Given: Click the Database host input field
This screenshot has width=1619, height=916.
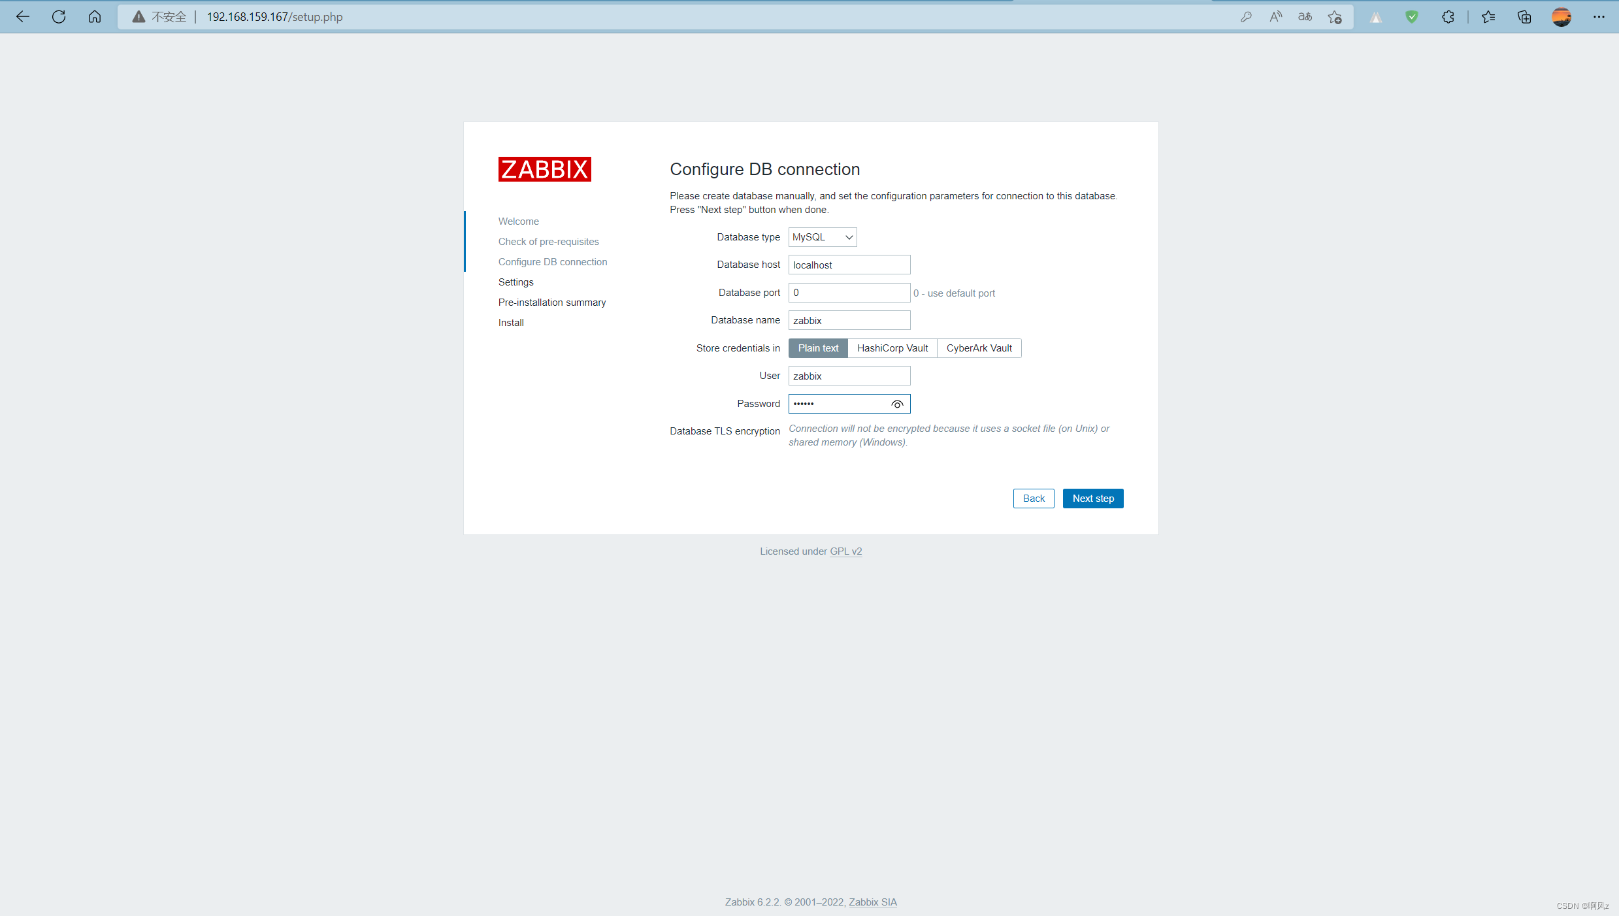Looking at the screenshot, I should pyautogui.click(x=849, y=265).
